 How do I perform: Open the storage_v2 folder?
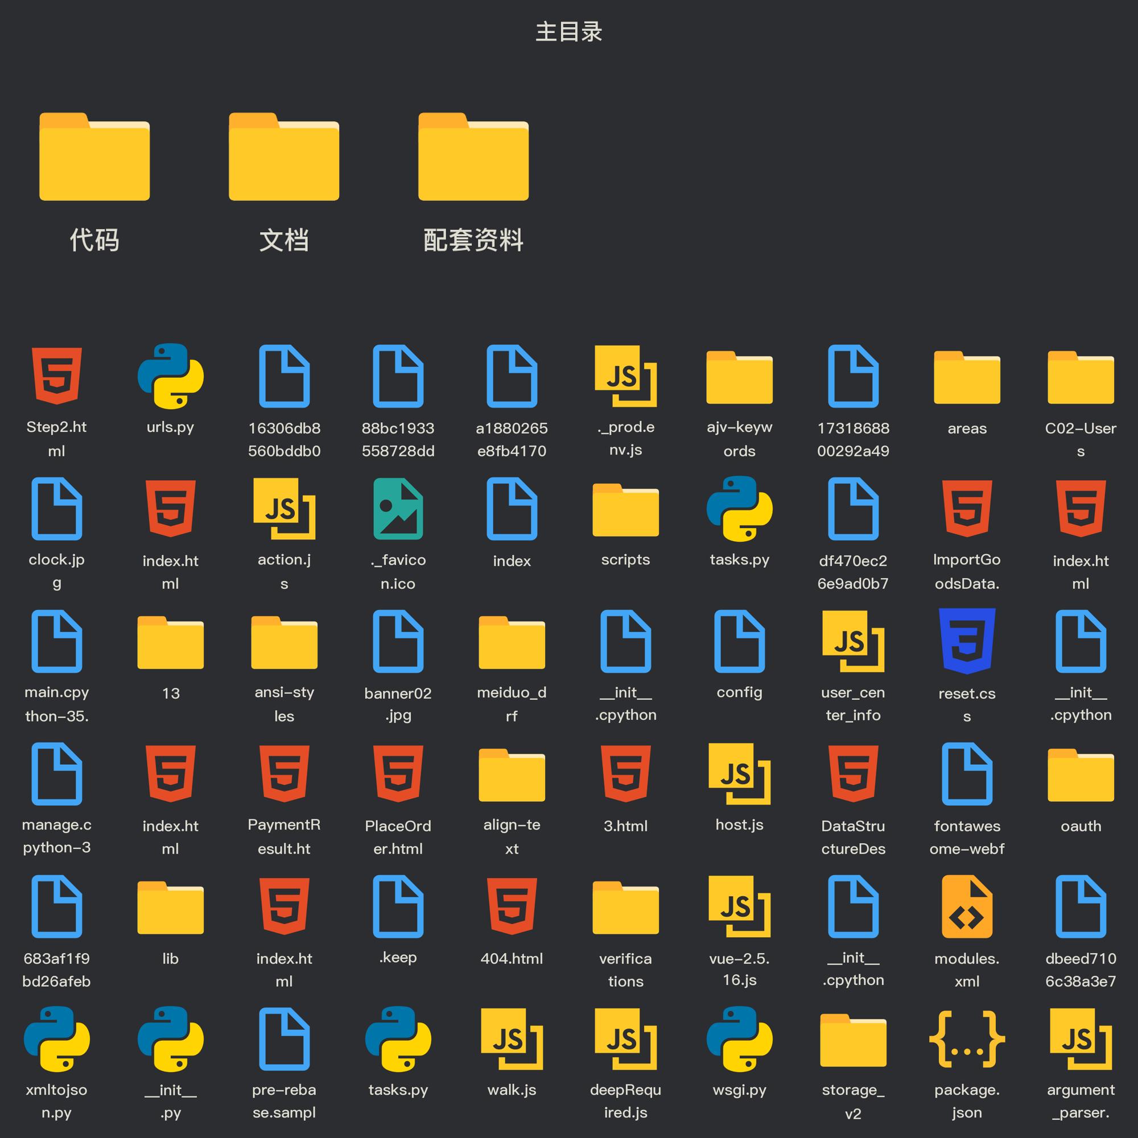[x=853, y=1040]
